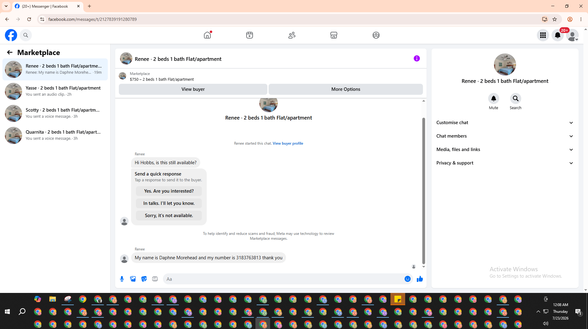The height and width of the screenshot is (329, 588).
Task: Send quick reply 'Sorry, it's not available.'
Action: (x=169, y=216)
